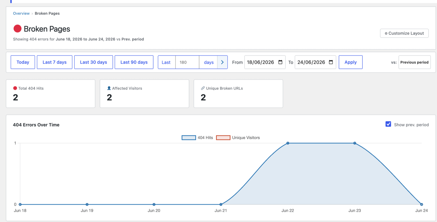This screenshot has height=222, width=437.
Task: Uncheck the Show prev. period checkbox
Action: point(388,124)
